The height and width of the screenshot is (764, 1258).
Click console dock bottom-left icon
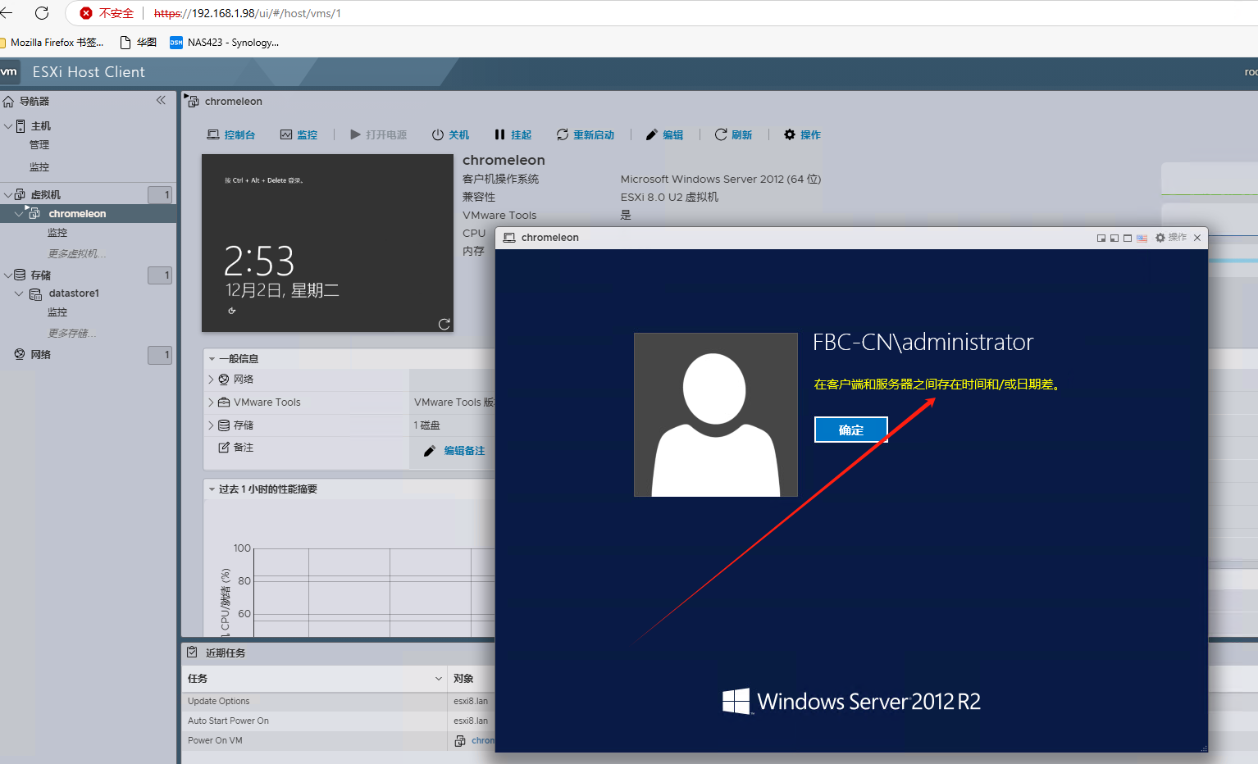click(x=1114, y=238)
